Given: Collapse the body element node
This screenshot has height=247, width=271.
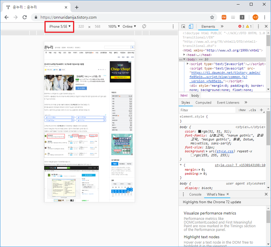Looking at the screenshot, I should (184, 59).
